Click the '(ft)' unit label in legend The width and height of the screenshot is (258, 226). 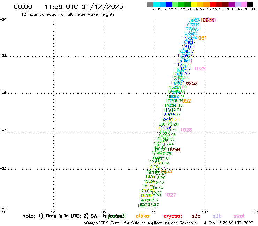[252, 9]
